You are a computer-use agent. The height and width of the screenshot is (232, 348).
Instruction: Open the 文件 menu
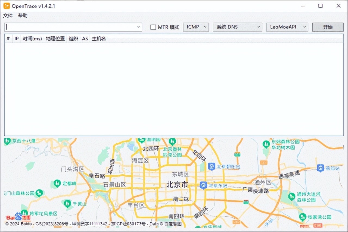pyautogui.click(x=8, y=15)
